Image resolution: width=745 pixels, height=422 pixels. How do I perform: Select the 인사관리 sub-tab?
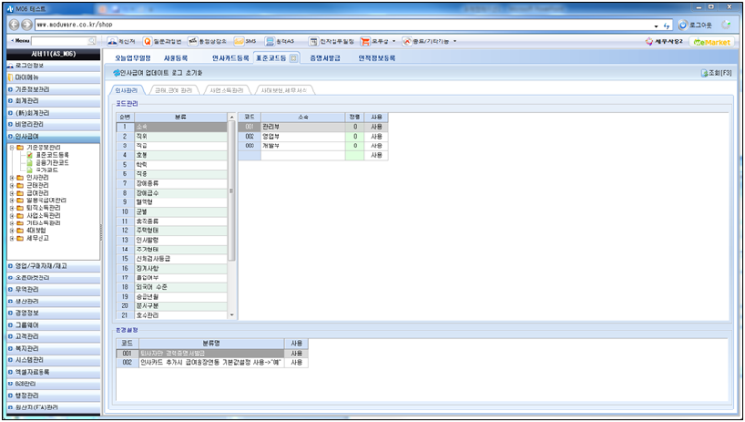click(x=126, y=91)
